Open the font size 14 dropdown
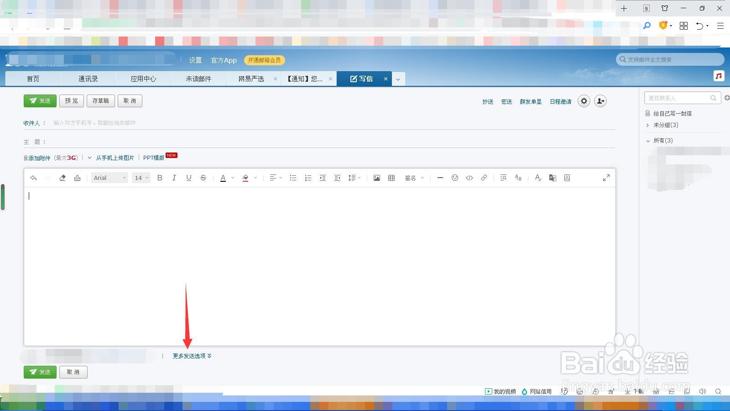This screenshot has height=411, width=730. [141, 178]
